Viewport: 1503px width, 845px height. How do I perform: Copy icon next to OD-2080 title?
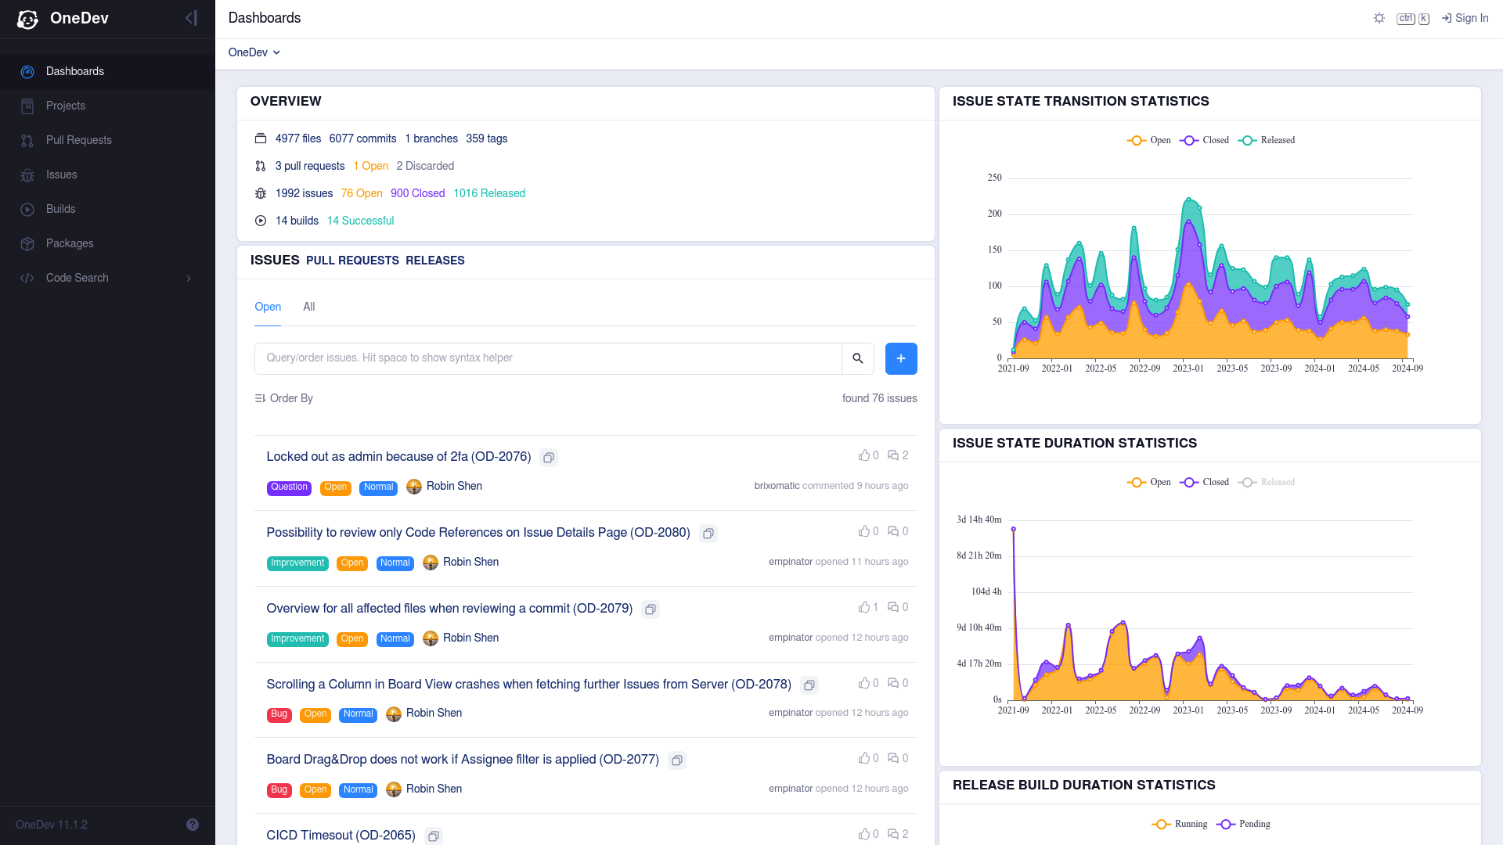pyautogui.click(x=708, y=534)
